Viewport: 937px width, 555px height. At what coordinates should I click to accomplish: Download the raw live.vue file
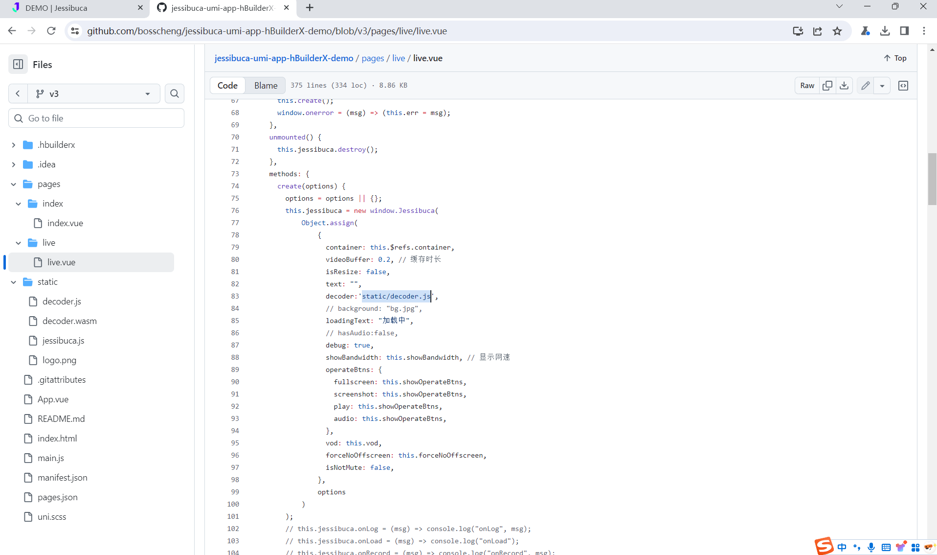tap(844, 85)
